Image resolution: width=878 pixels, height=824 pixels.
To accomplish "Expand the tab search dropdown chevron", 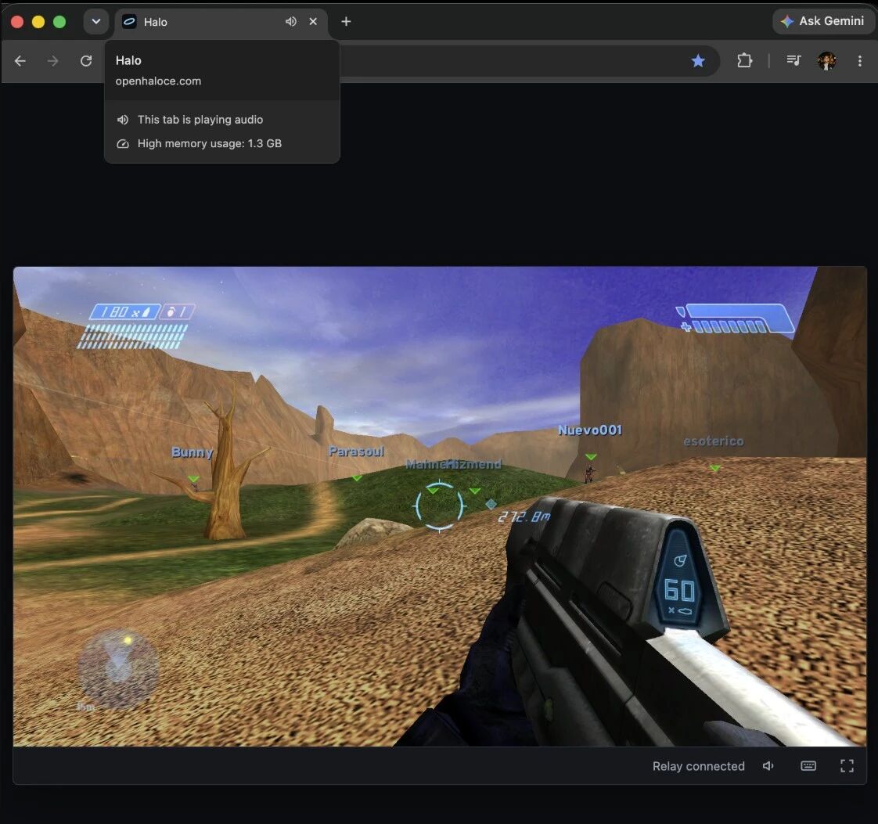I will pos(95,21).
